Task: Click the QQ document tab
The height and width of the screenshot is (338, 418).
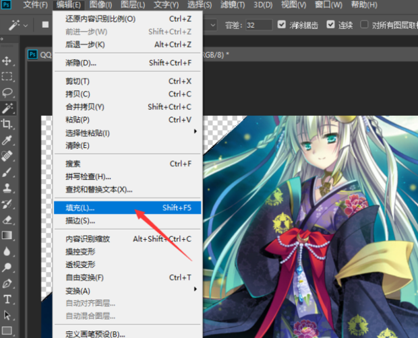Action: (x=40, y=55)
